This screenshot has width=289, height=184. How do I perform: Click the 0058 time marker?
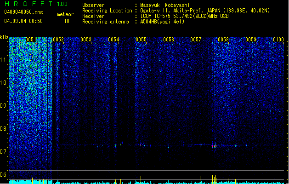[x=223, y=40]
